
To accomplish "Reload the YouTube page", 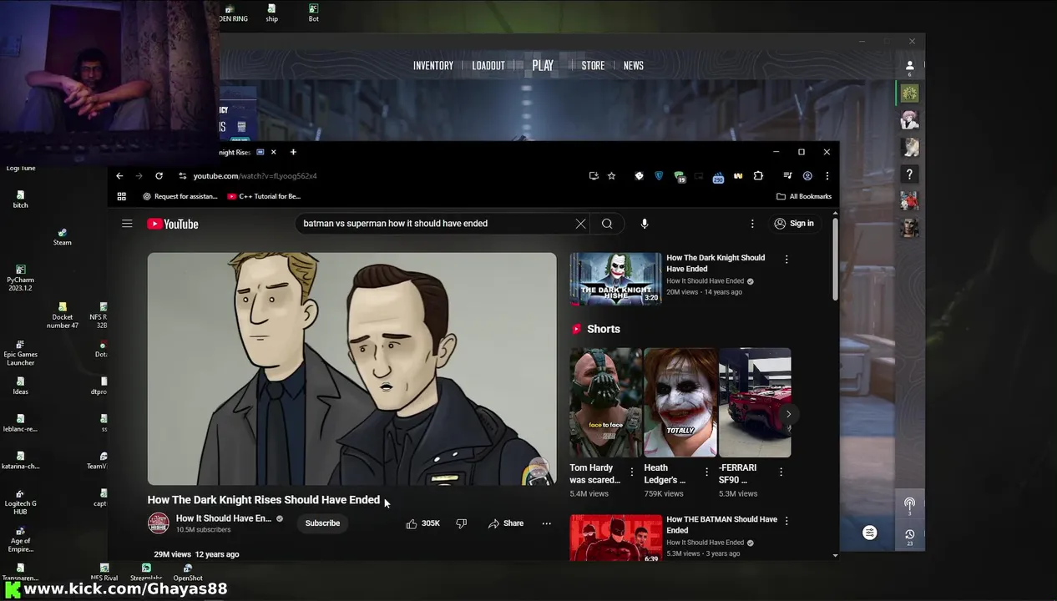I will click(159, 176).
